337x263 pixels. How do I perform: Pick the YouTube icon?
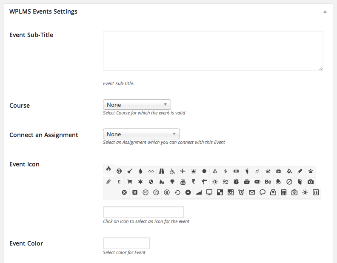point(183,182)
